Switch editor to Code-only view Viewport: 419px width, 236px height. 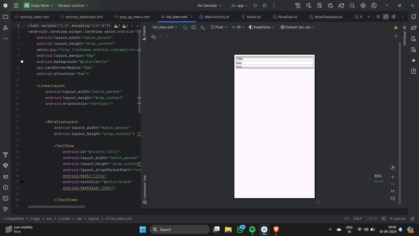click(x=378, y=16)
